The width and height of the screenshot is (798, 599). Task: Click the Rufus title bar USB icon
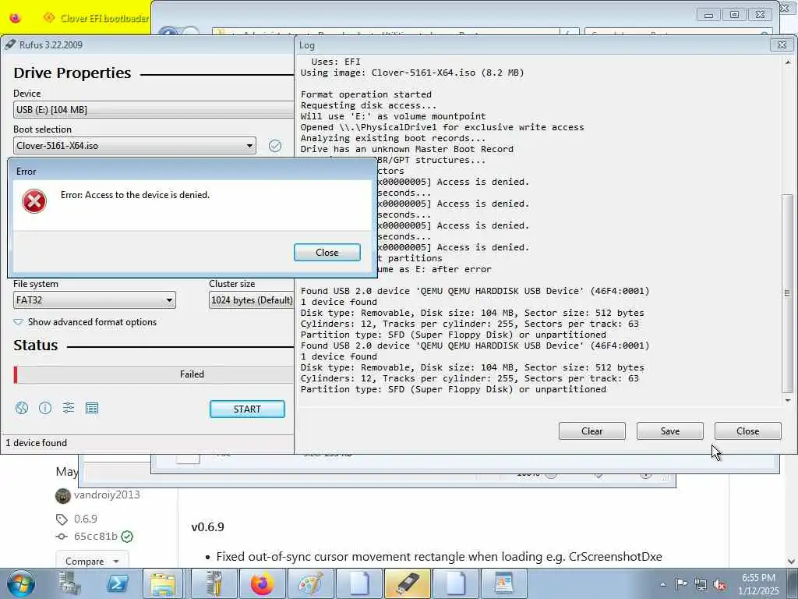(x=9, y=44)
